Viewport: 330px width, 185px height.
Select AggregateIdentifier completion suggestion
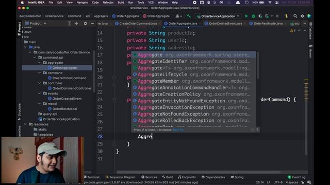pyautogui.click(x=194, y=61)
